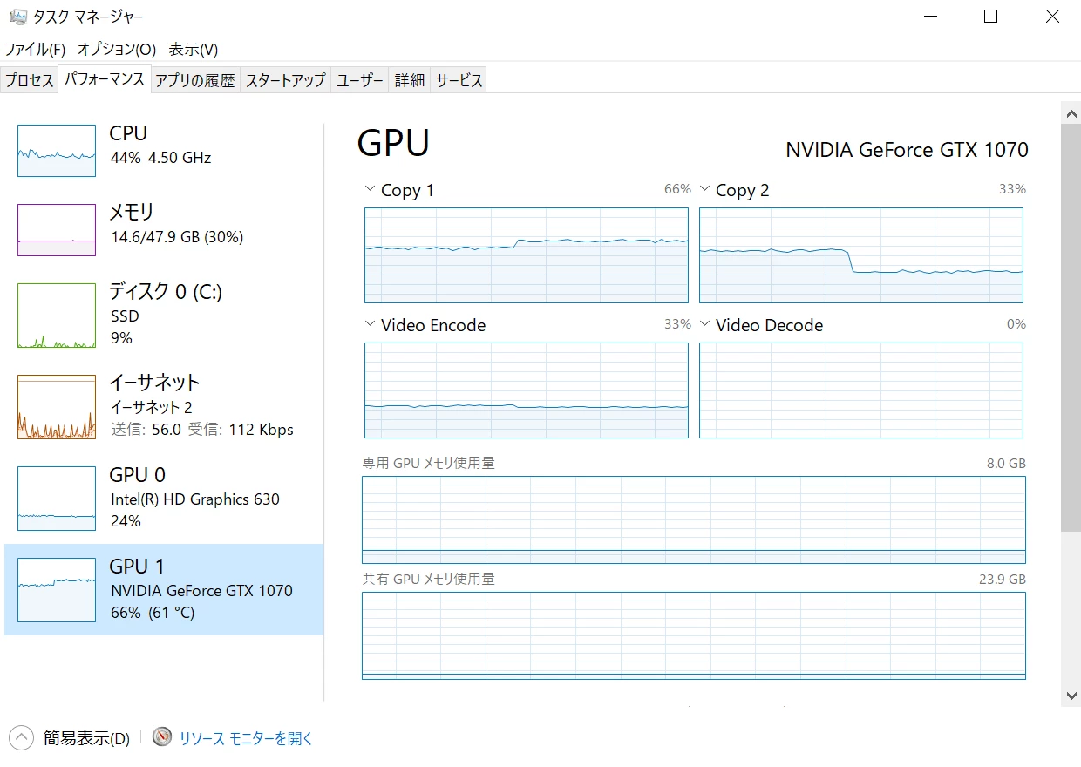Click the Copy 1 usage graph

point(527,255)
